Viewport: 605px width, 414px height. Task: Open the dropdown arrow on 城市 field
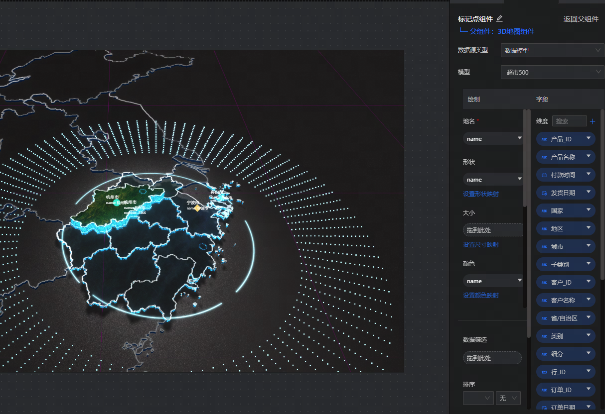(x=589, y=245)
